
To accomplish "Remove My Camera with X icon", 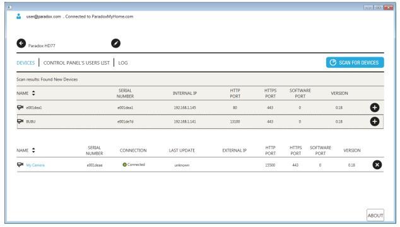I will tap(377, 165).
